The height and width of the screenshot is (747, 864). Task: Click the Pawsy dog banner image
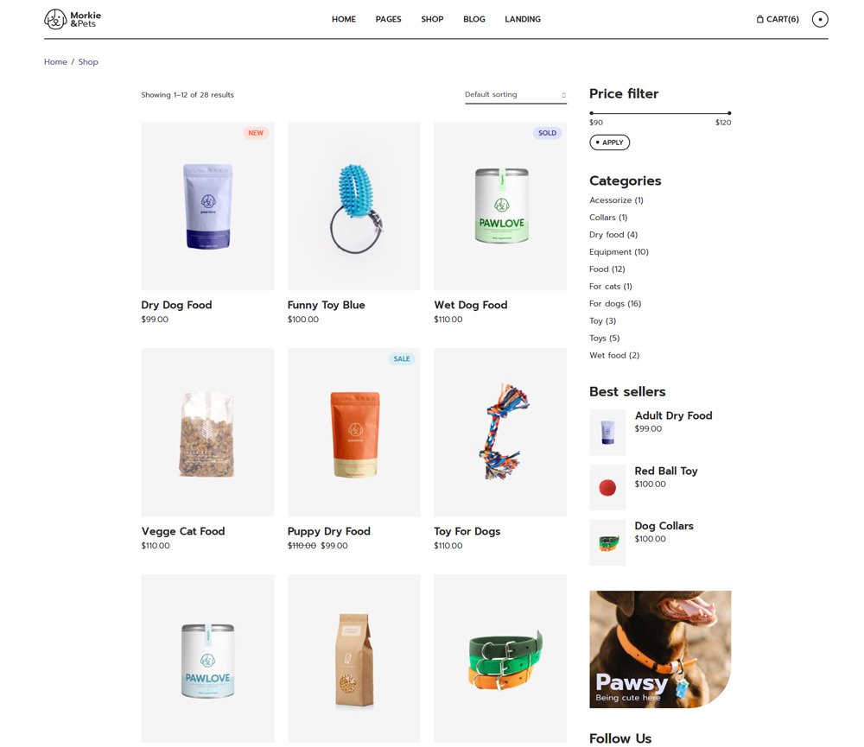pos(660,649)
